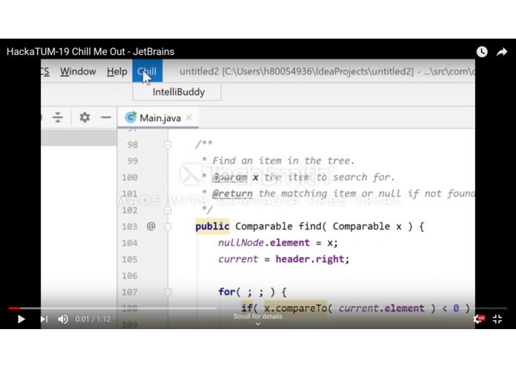The width and height of the screenshot is (516, 367).
Task: Mute the video volume
Action: pyautogui.click(x=63, y=319)
